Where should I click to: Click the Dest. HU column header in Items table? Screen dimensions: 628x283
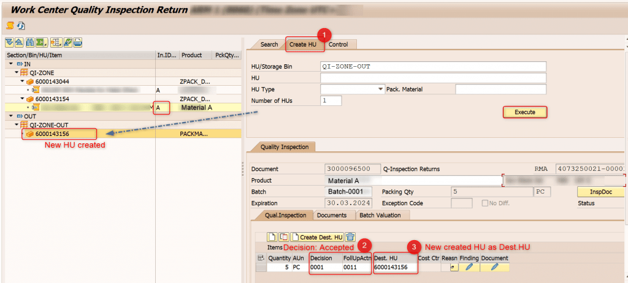click(x=394, y=258)
